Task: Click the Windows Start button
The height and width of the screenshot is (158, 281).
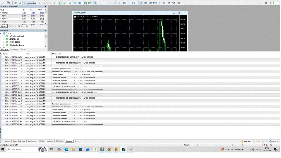Action: pos(3,150)
